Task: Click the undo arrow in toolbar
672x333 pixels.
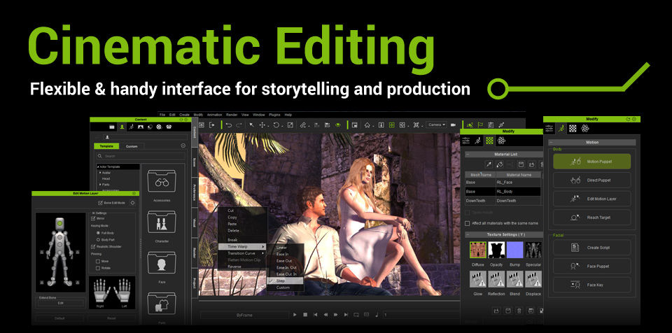Action: point(228,125)
